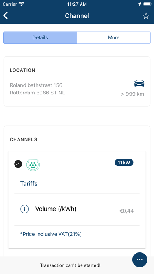Expand the Tariffs section

[x=29, y=184]
